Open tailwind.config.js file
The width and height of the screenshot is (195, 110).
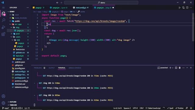22,87
